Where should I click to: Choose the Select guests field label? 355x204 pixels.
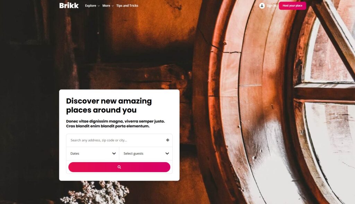coord(133,154)
